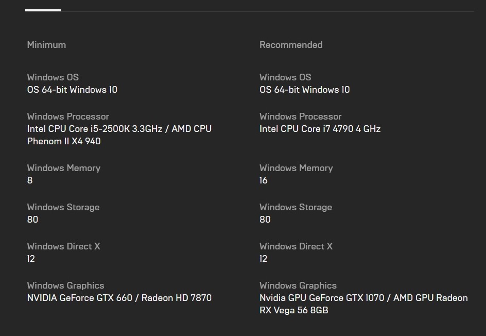Click Windows Graphics label under Recommended
The width and height of the screenshot is (486, 336).
[298, 285]
